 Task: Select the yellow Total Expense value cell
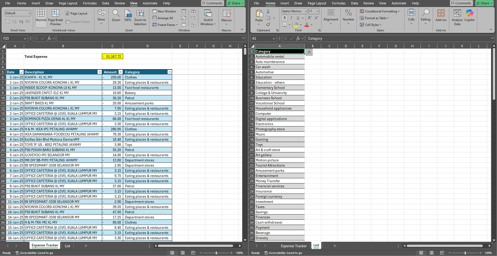click(x=113, y=56)
